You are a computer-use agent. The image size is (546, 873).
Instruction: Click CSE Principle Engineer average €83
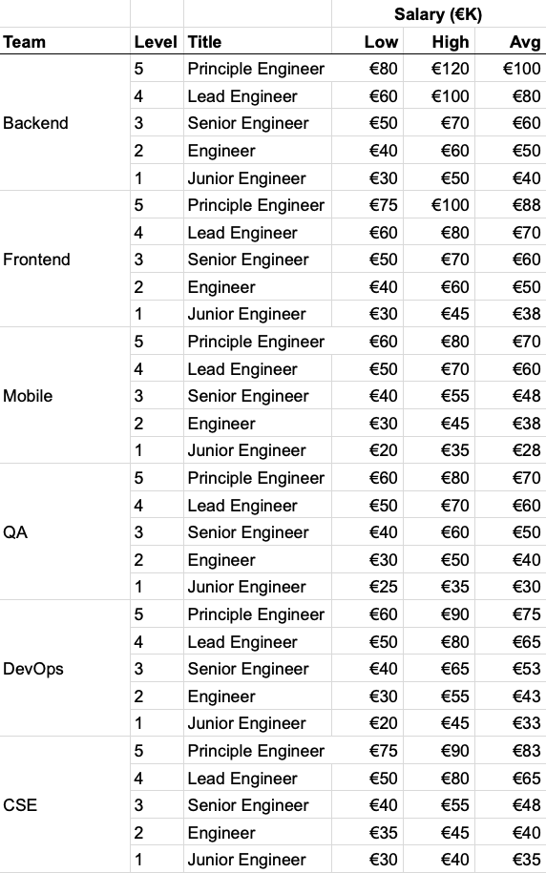511,751
